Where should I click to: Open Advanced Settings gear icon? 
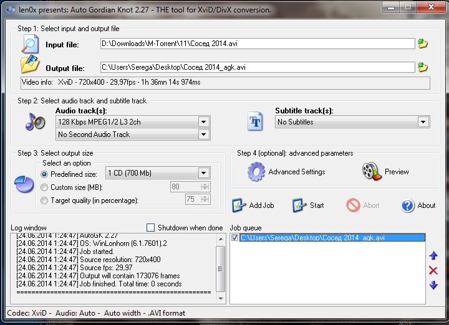click(x=256, y=171)
